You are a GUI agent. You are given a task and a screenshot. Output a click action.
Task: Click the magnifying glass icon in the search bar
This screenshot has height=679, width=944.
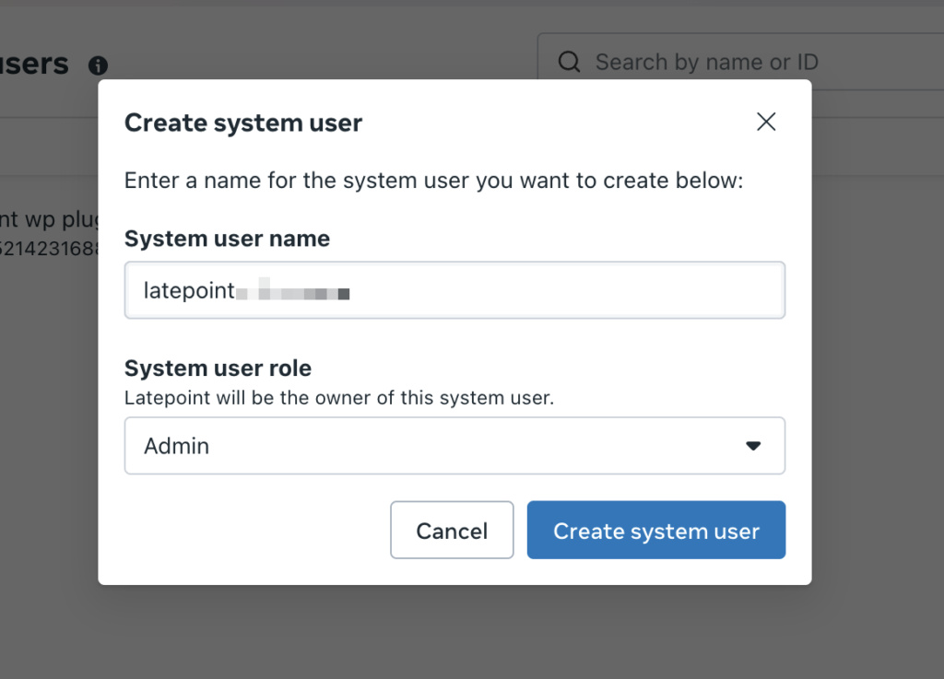click(x=569, y=61)
